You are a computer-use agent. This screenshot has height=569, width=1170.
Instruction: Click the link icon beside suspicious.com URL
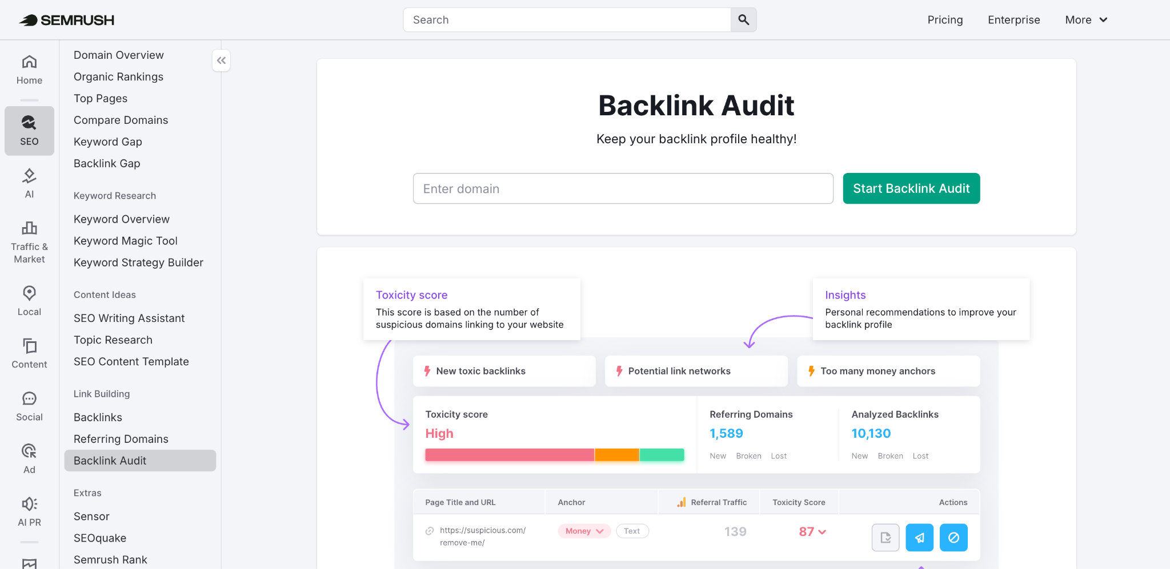[x=430, y=531]
